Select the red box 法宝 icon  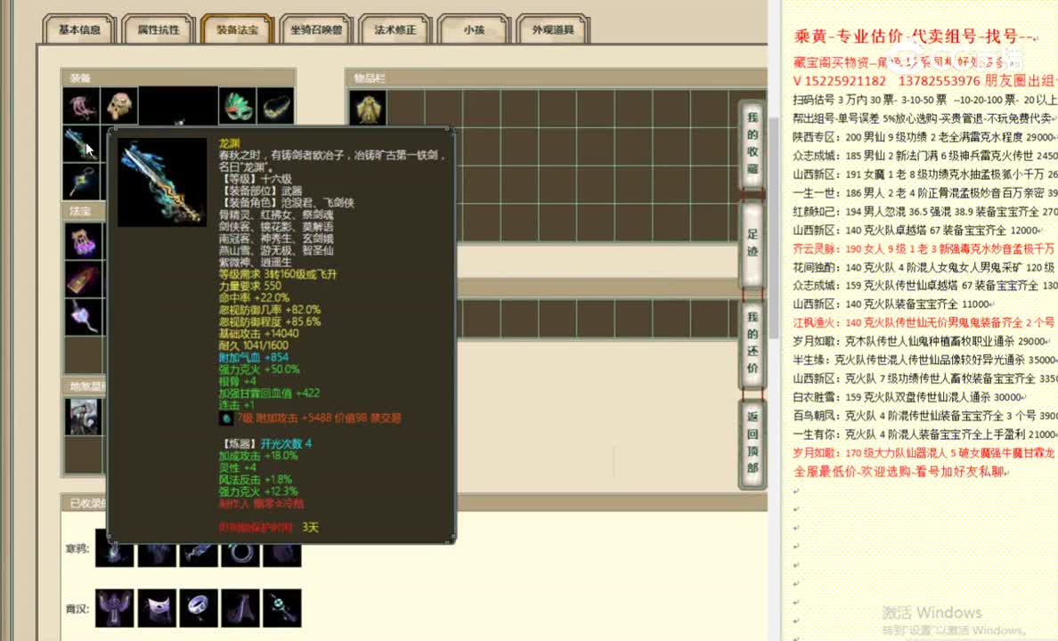(x=84, y=280)
